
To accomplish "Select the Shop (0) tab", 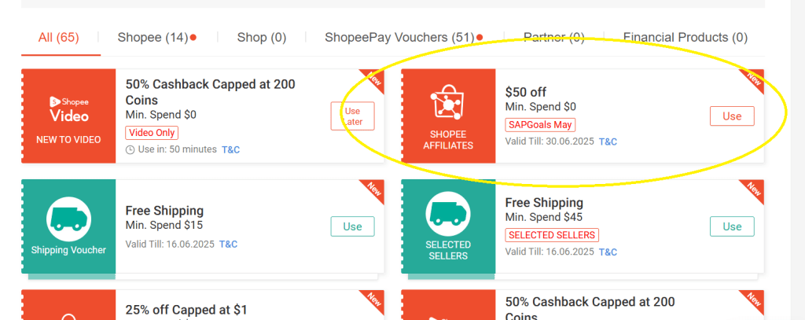I will click(x=262, y=37).
